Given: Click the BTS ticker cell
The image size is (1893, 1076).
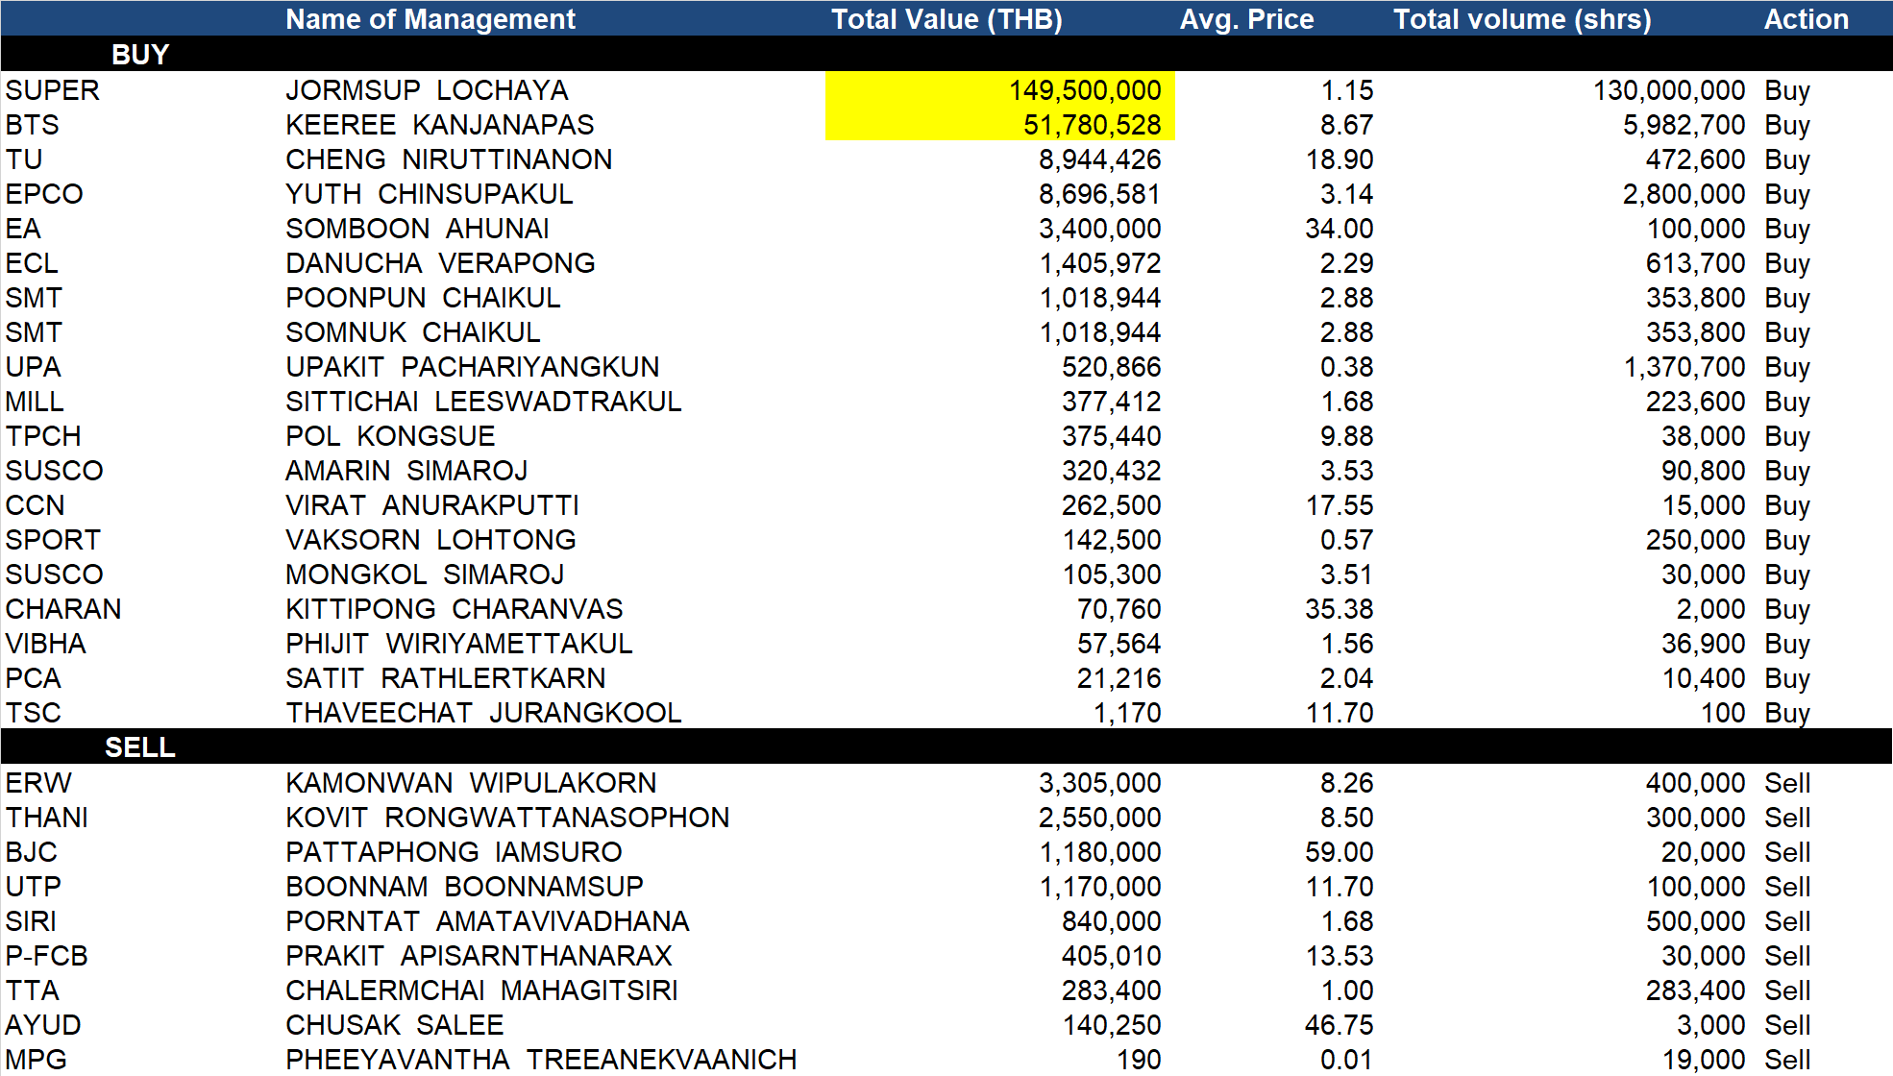Looking at the screenshot, I should (x=32, y=125).
